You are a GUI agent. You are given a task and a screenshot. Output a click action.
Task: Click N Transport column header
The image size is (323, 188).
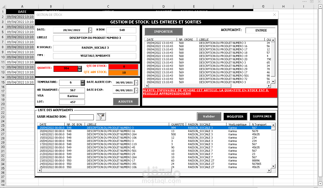point(260,124)
